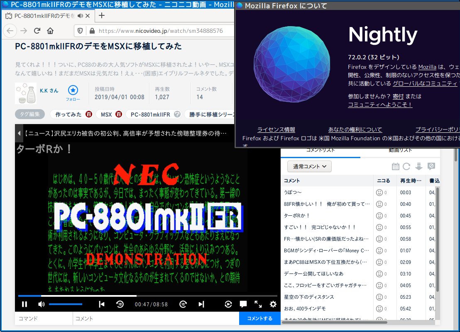Open the 沢尻エリカ news headline

(x=125, y=134)
